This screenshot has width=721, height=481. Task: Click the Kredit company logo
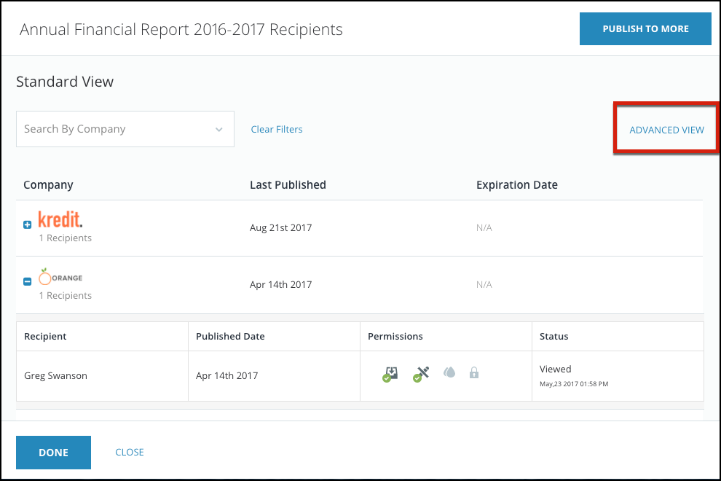coord(60,219)
